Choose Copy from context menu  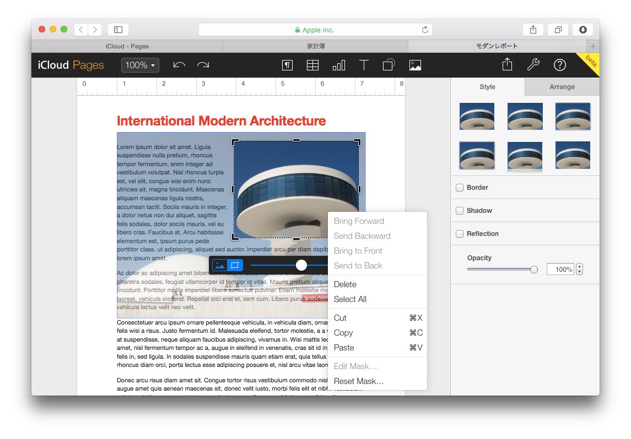[x=377, y=333]
